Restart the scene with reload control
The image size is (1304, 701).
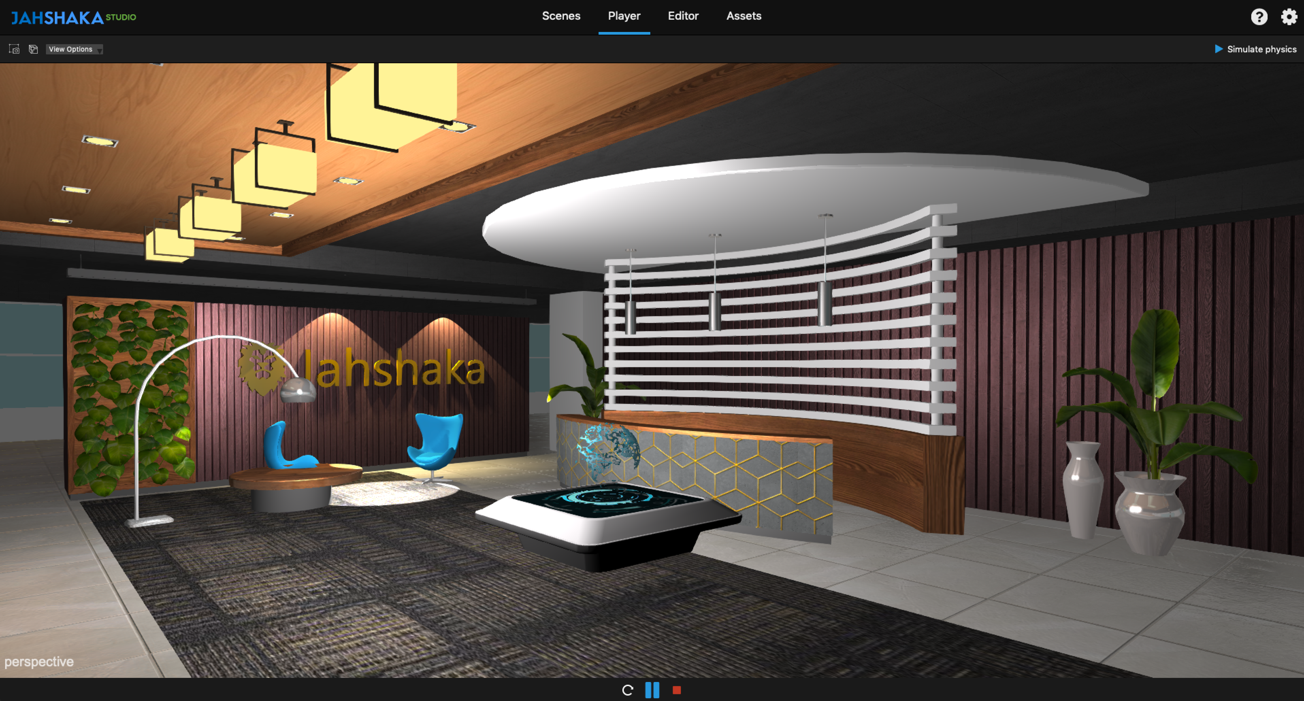(628, 690)
